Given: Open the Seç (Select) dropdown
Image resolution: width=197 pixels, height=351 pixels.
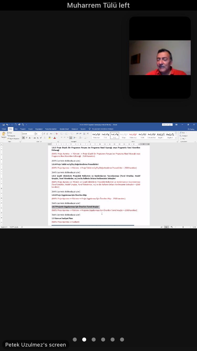Looking at the screenshot, I should pyautogui.click(x=183, y=139).
